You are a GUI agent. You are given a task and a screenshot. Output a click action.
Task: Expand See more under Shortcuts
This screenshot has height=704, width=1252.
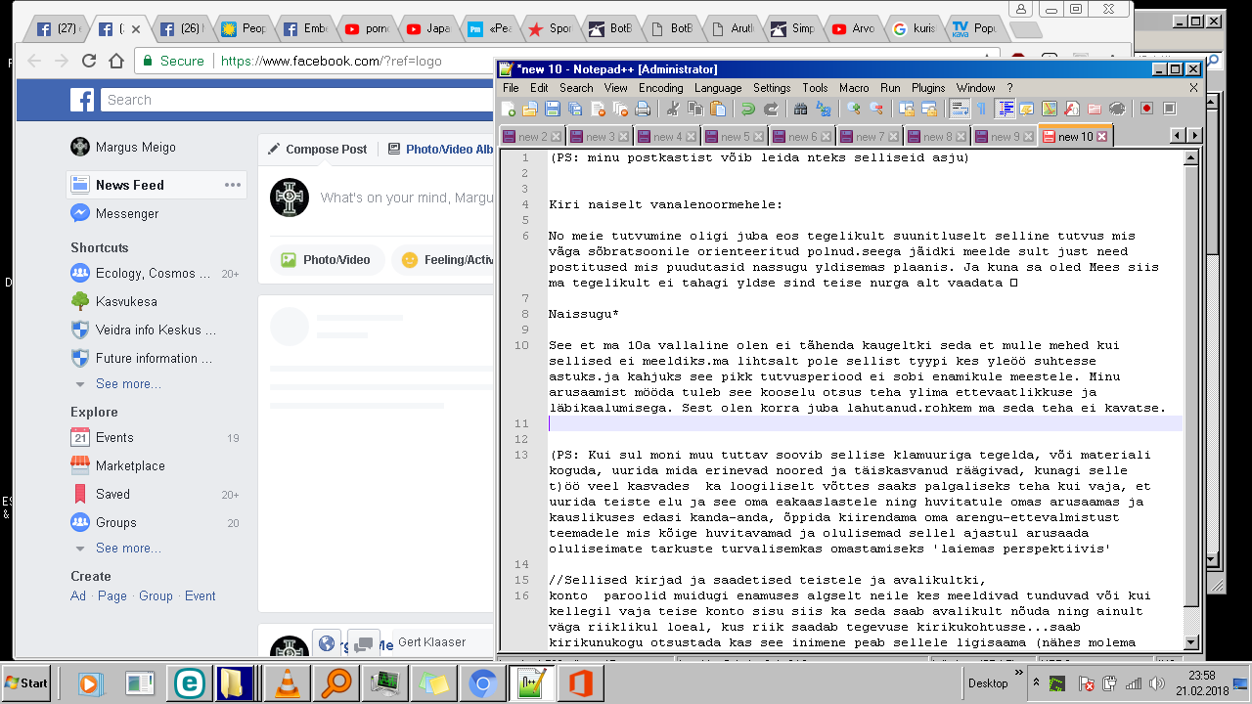(128, 384)
